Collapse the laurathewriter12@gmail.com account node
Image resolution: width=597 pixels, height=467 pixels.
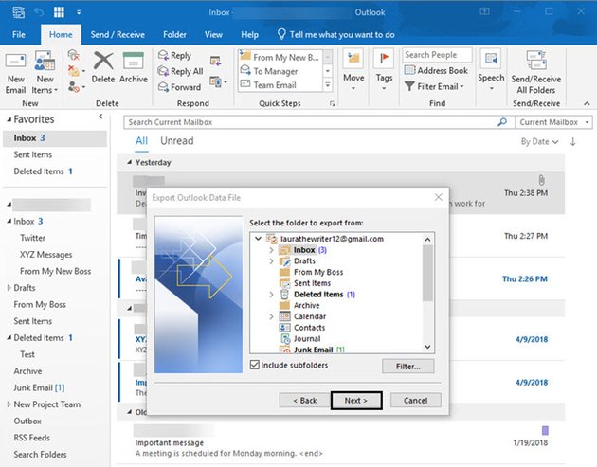point(258,239)
